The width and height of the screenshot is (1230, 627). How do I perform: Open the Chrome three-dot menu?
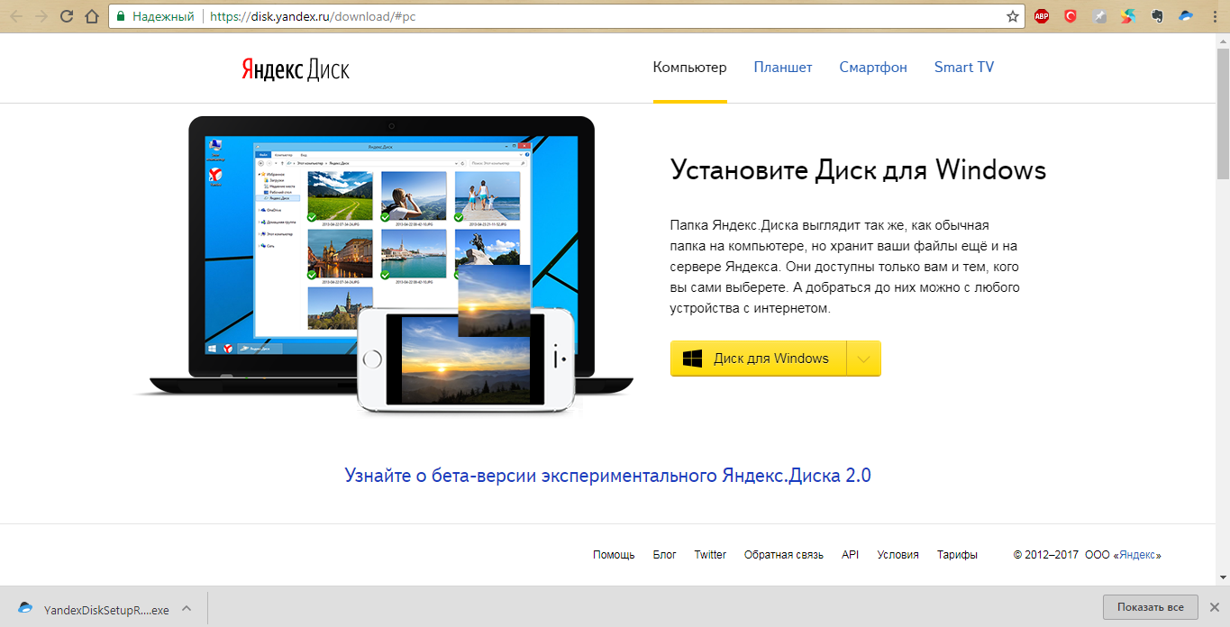(1214, 16)
